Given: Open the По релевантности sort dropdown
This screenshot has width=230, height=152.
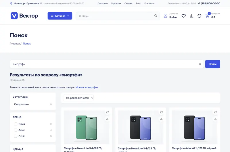Looking at the screenshot, I should pyautogui.click(x=78, y=98).
